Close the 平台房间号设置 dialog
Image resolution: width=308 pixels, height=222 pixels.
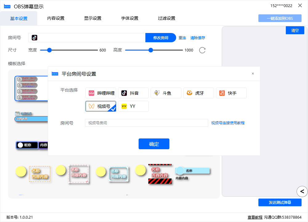point(253,74)
